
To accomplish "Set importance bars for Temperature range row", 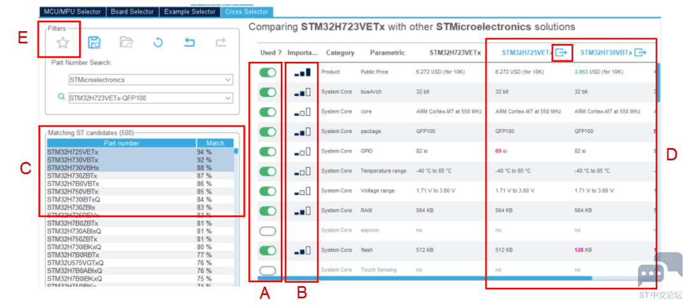I will [303, 171].
